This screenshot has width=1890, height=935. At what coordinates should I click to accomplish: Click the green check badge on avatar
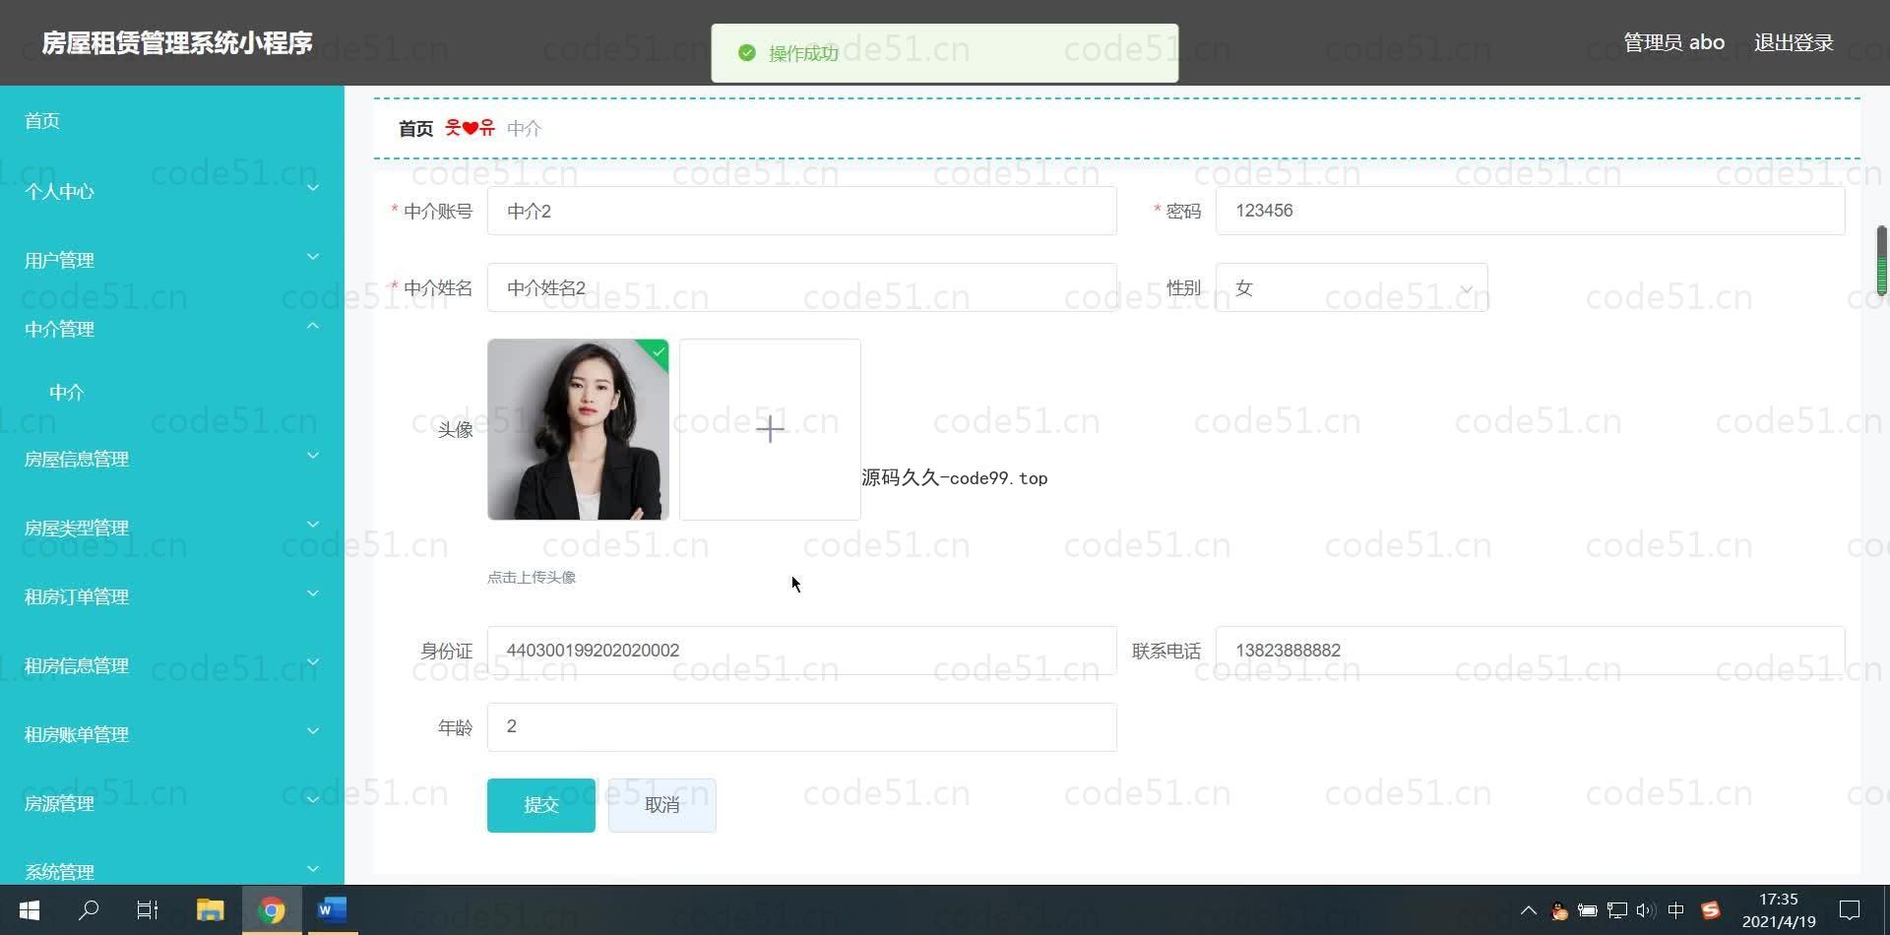coord(657,352)
